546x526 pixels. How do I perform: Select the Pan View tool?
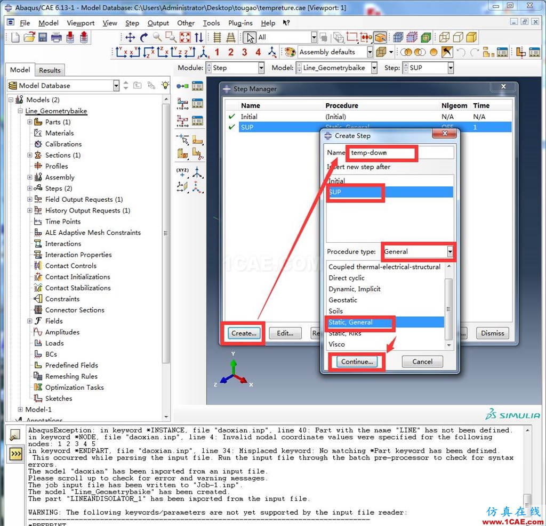(x=130, y=37)
